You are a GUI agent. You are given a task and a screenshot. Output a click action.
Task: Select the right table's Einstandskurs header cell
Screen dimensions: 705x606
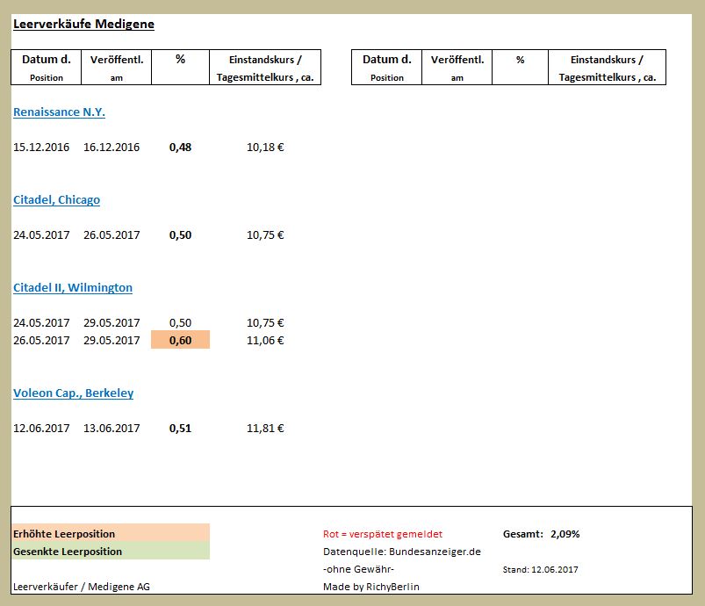[607, 67]
